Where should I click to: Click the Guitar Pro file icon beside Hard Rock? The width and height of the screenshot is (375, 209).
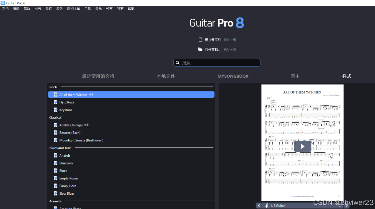coord(56,102)
